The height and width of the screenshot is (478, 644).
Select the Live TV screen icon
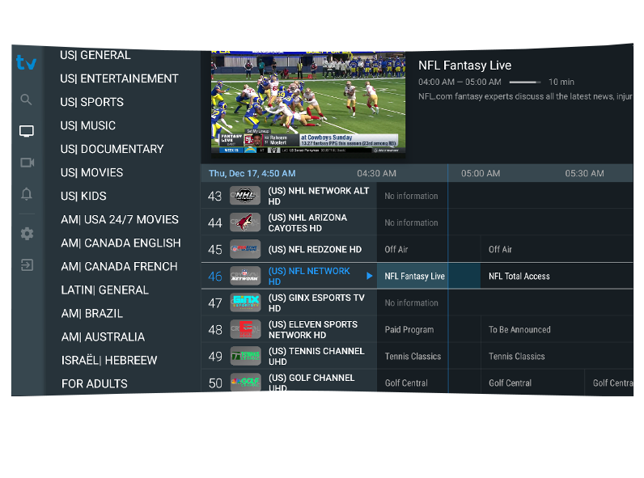(x=27, y=131)
